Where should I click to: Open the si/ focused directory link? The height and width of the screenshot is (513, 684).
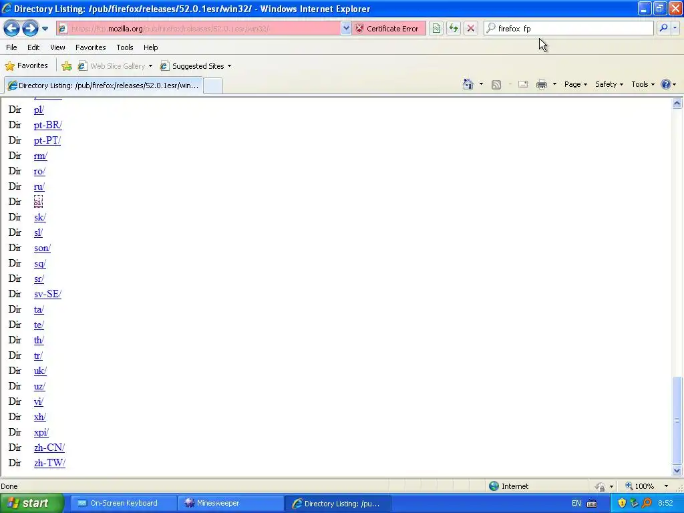[38, 202]
